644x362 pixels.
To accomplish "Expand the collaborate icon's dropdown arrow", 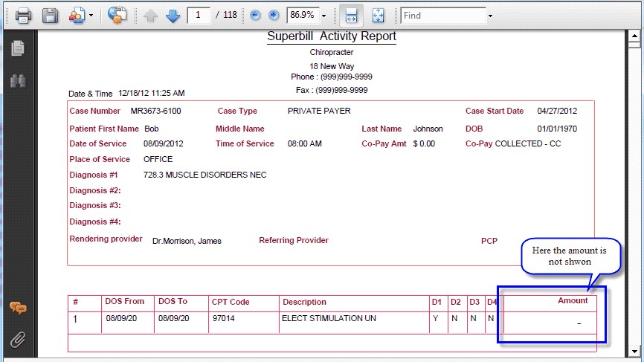I will (91, 15).
